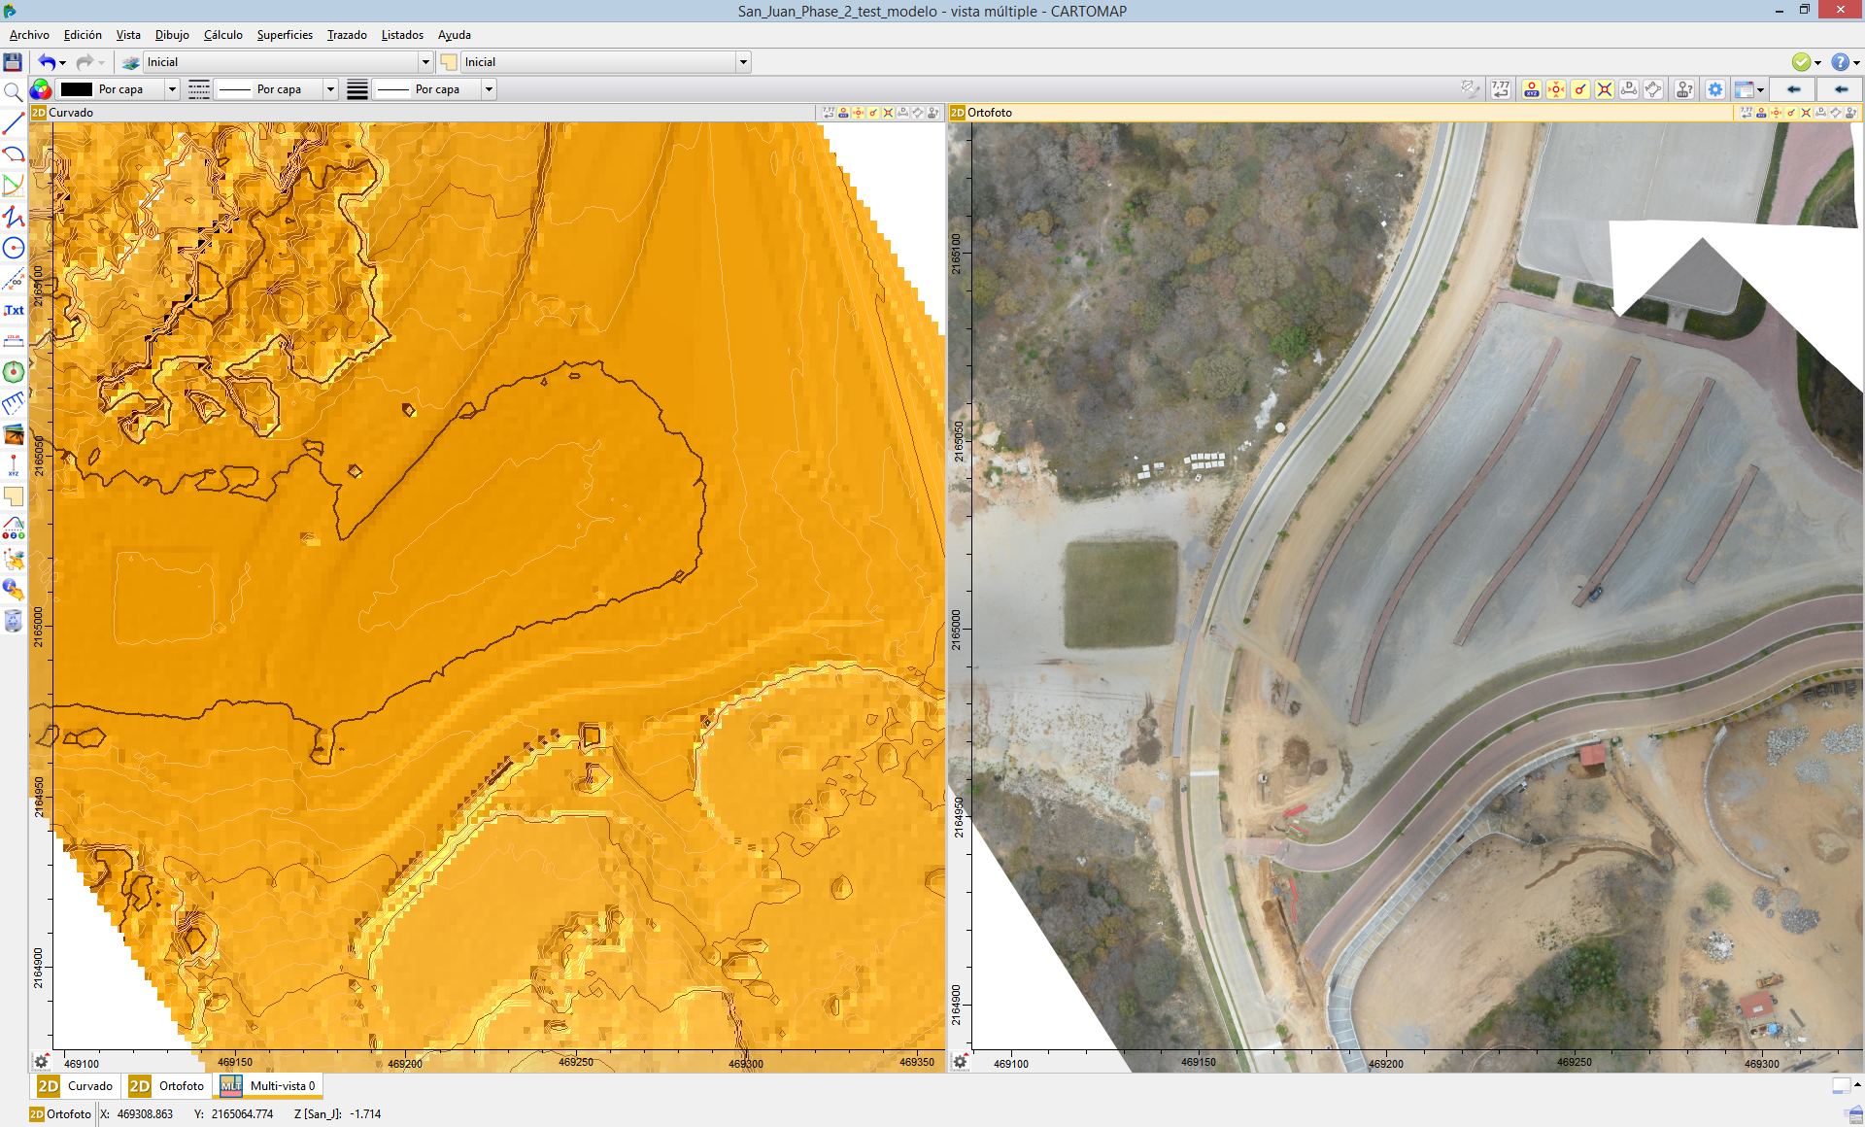Click the black color swatch
Screen dimensions: 1865x1127
pyautogui.click(x=76, y=89)
